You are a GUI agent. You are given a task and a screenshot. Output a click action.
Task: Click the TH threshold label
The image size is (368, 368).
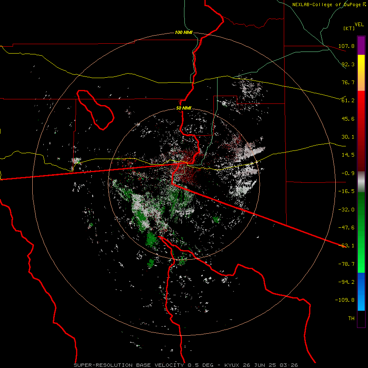tap(351, 319)
